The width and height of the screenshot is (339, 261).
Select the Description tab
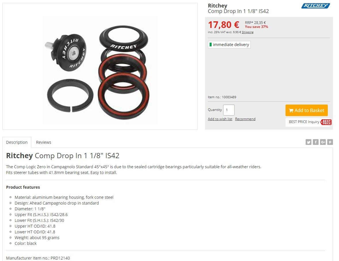click(17, 142)
